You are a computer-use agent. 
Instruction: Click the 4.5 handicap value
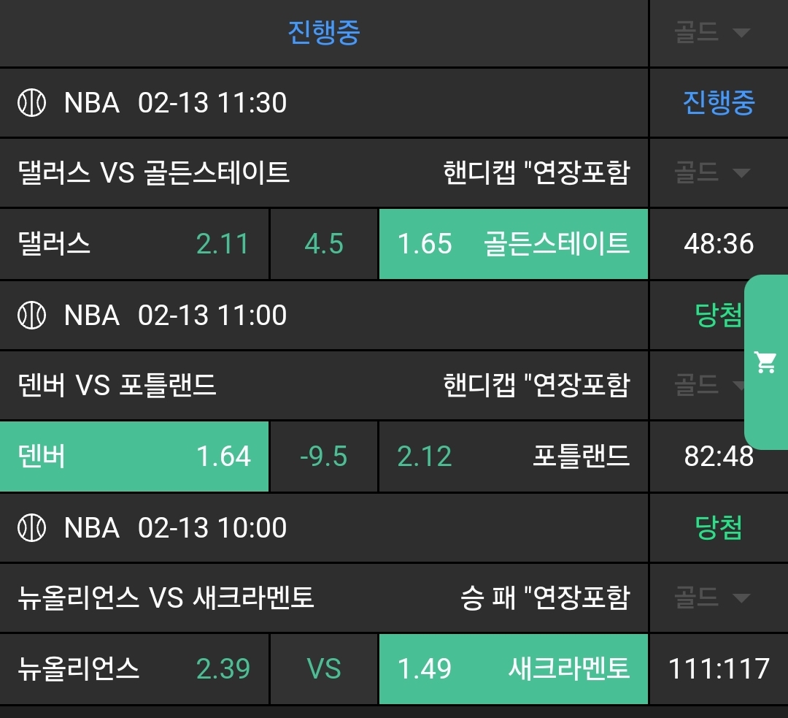[x=324, y=244]
